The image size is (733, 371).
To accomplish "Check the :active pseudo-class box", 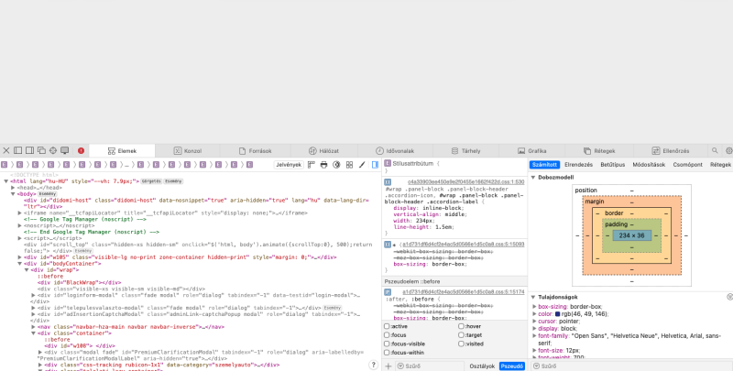I will [387, 326].
